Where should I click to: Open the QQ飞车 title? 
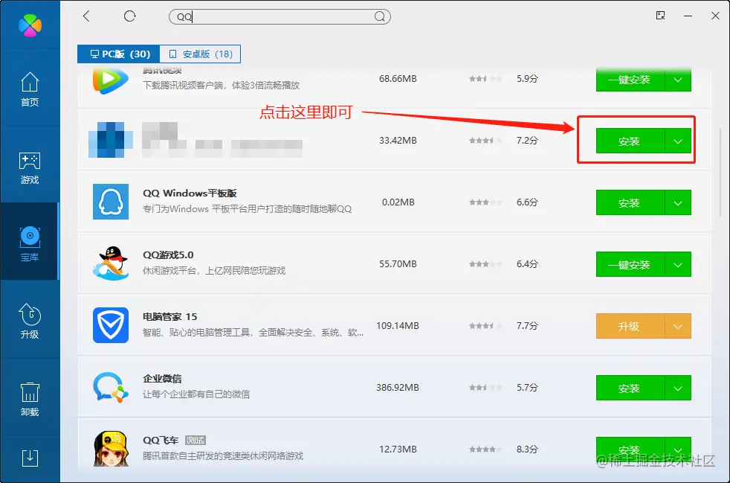click(161, 440)
